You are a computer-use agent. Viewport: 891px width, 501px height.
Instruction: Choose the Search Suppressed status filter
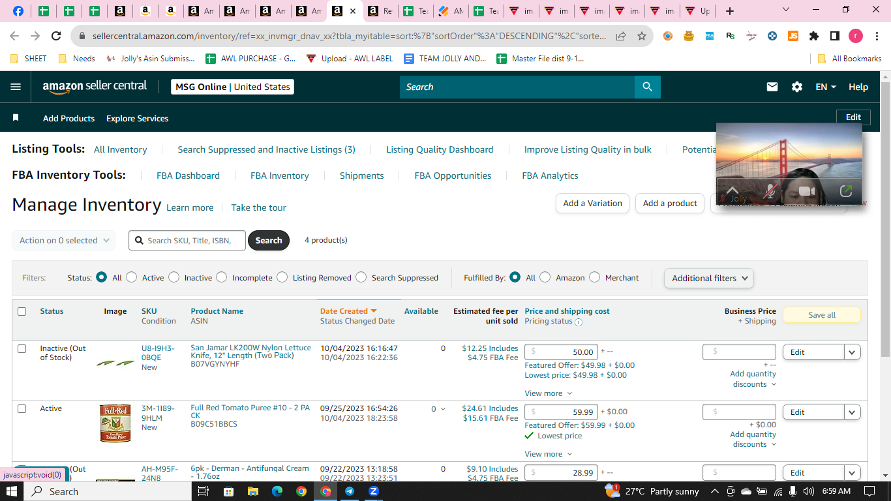361,277
